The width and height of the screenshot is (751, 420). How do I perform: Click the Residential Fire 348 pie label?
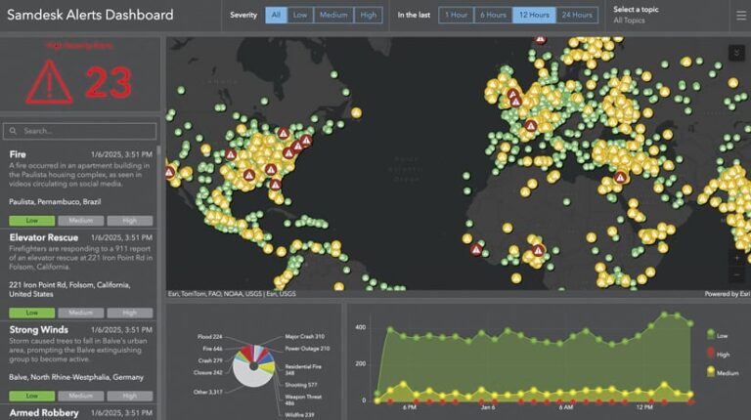coord(303,370)
